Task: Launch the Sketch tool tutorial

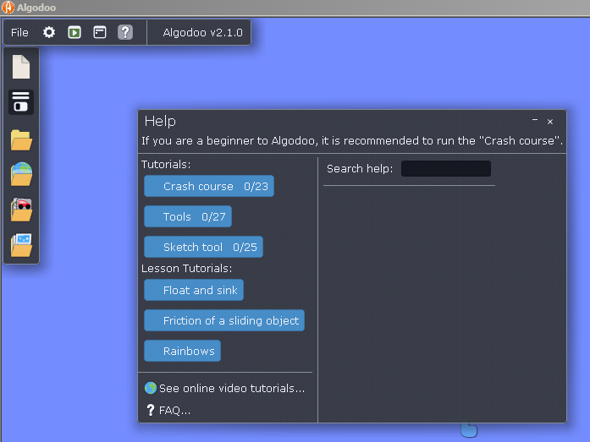Action: [203, 247]
